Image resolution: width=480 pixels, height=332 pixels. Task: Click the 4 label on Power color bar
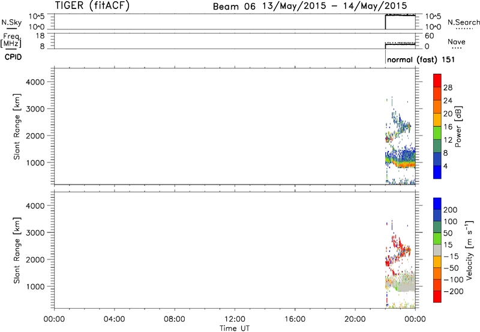445,166
